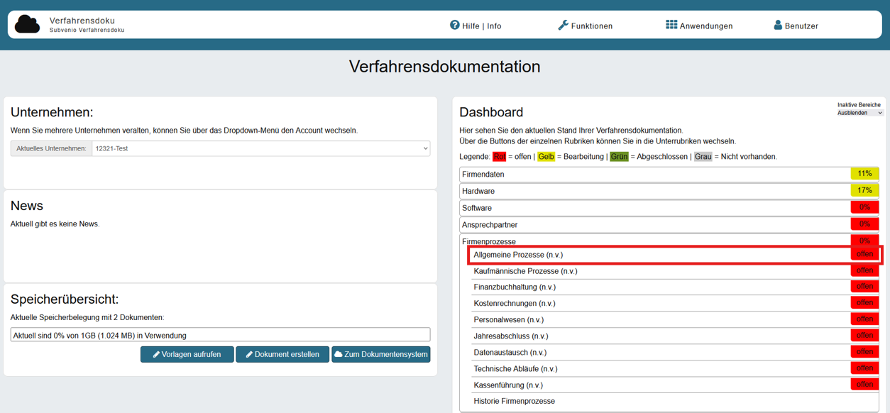Open the Anwendungen menu
Image resolution: width=890 pixels, height=413 pixels.
pyautogui.click(x=699, y=26)
